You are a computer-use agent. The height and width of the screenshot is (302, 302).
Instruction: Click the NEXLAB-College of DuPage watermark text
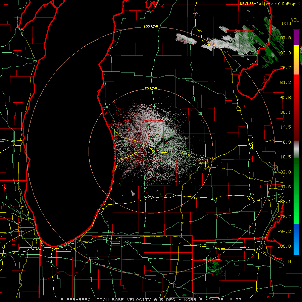(x=270, y=4)
